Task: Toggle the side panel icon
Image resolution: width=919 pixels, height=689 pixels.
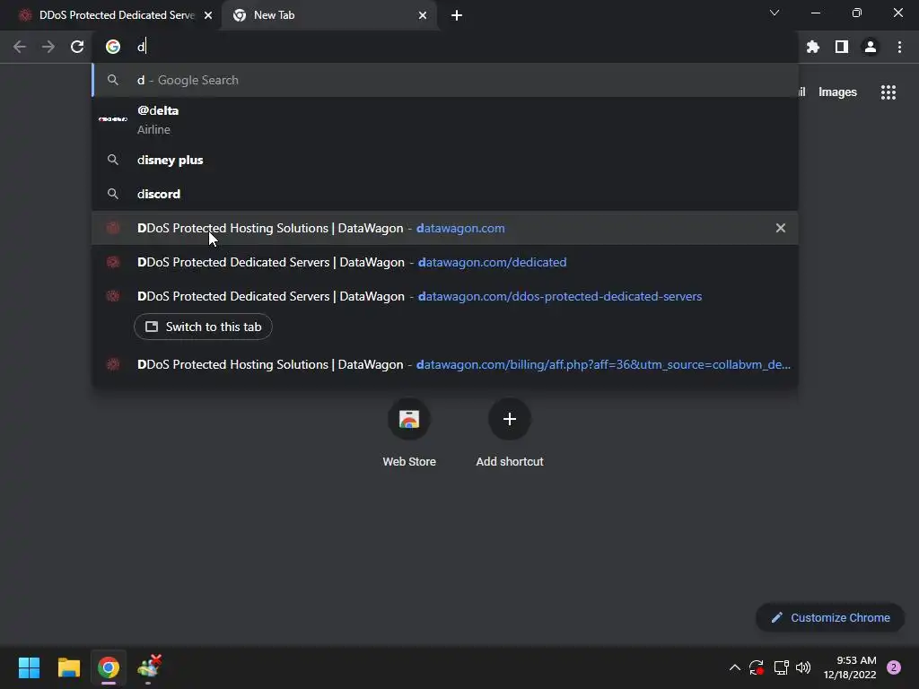Action: [x=842, y=47]
